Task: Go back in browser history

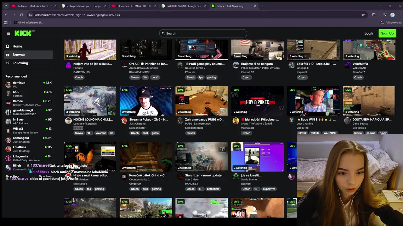Action: click(x=6, y=15)
